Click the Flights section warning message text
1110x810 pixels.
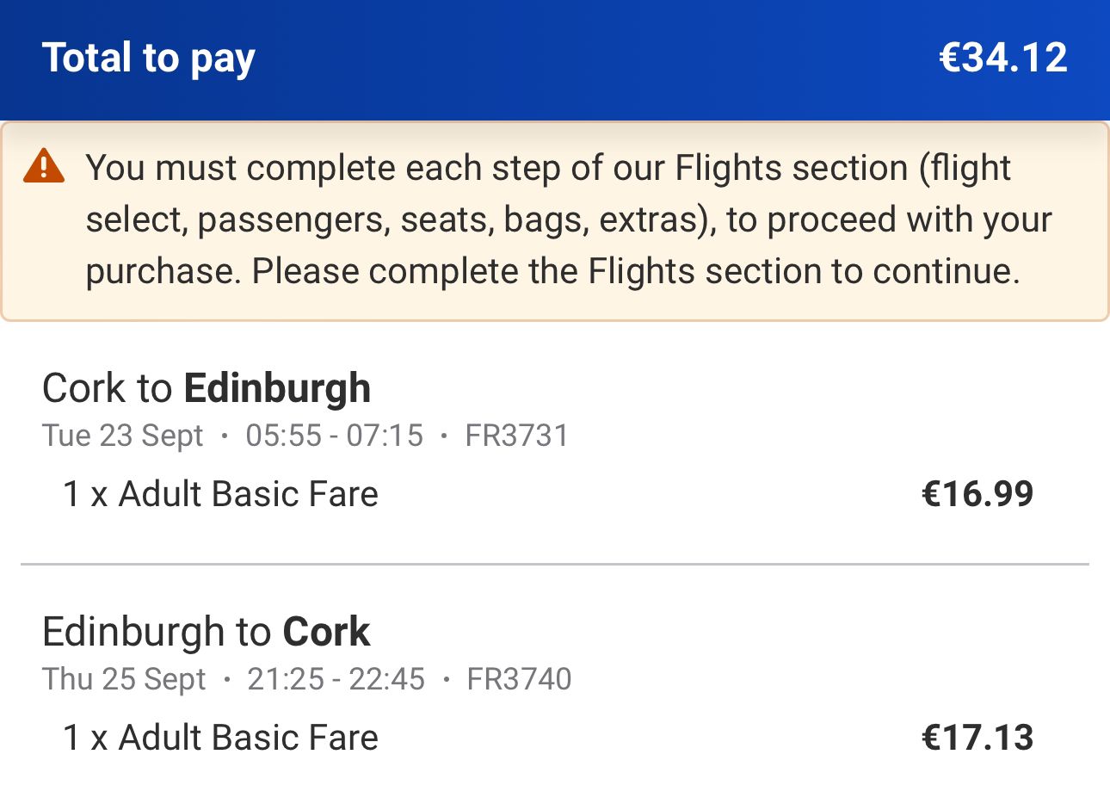(x=568, y=220)
